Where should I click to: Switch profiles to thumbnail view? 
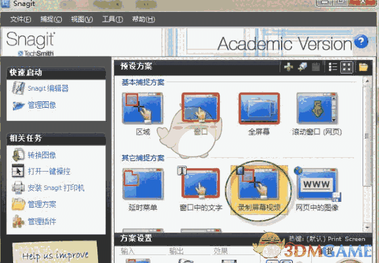[x=347, y=67]
